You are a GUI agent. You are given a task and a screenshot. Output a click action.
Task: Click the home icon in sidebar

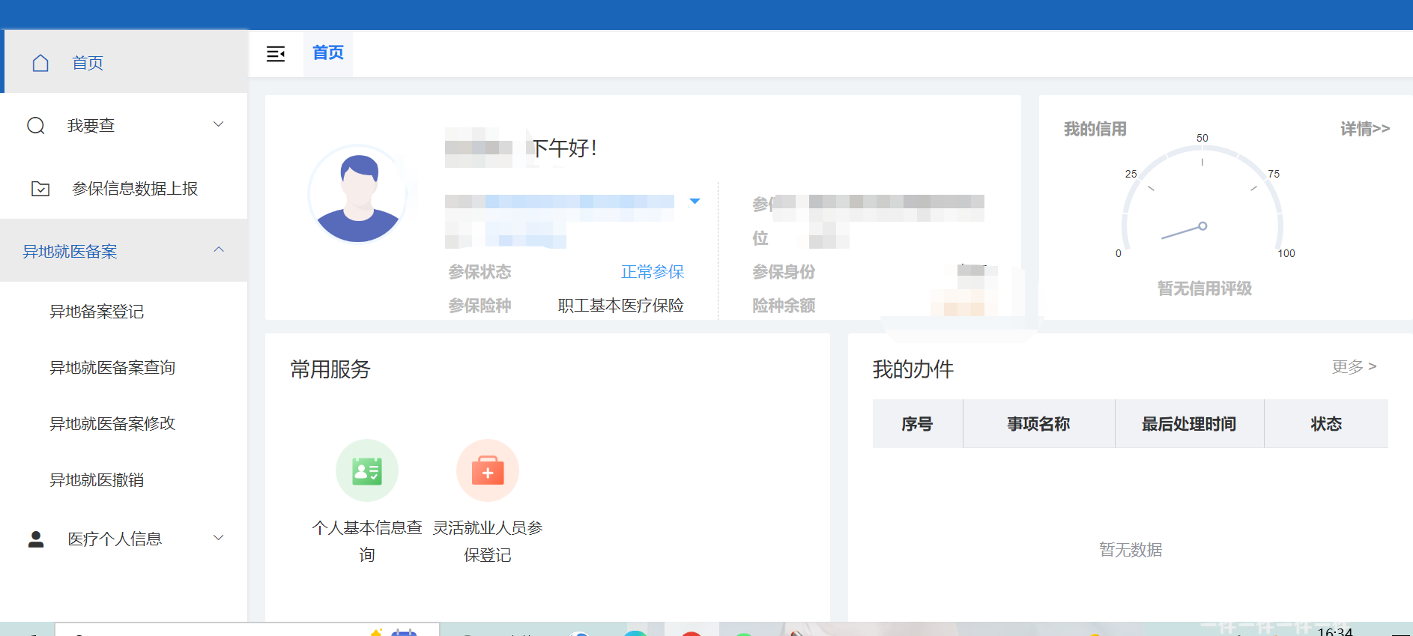click(40, 63)
